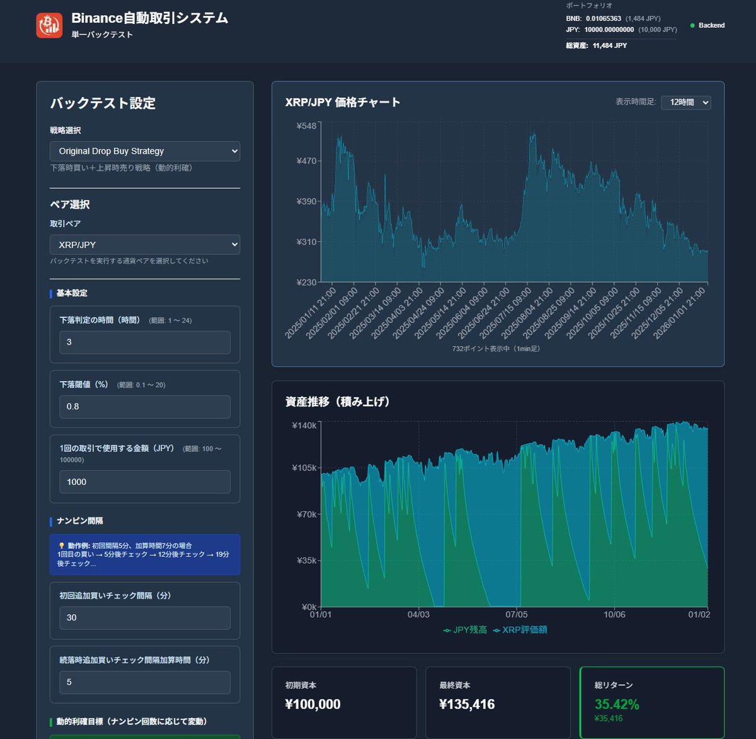Toggle the XRP評価額 legend entry
756x739 pixels.
click(x=520, y=630)
